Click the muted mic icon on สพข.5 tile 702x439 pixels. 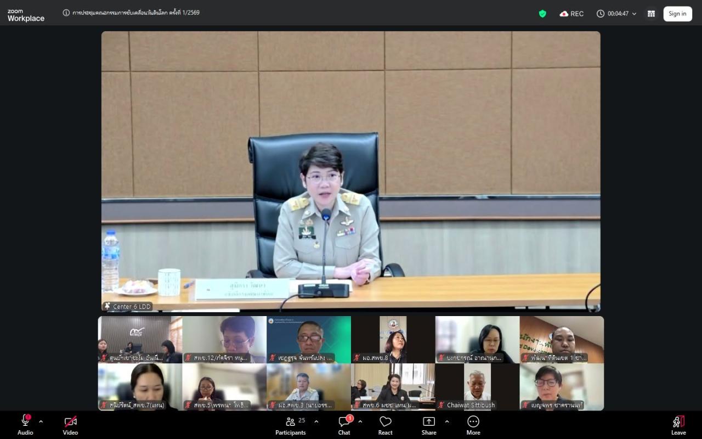(188, 405)
